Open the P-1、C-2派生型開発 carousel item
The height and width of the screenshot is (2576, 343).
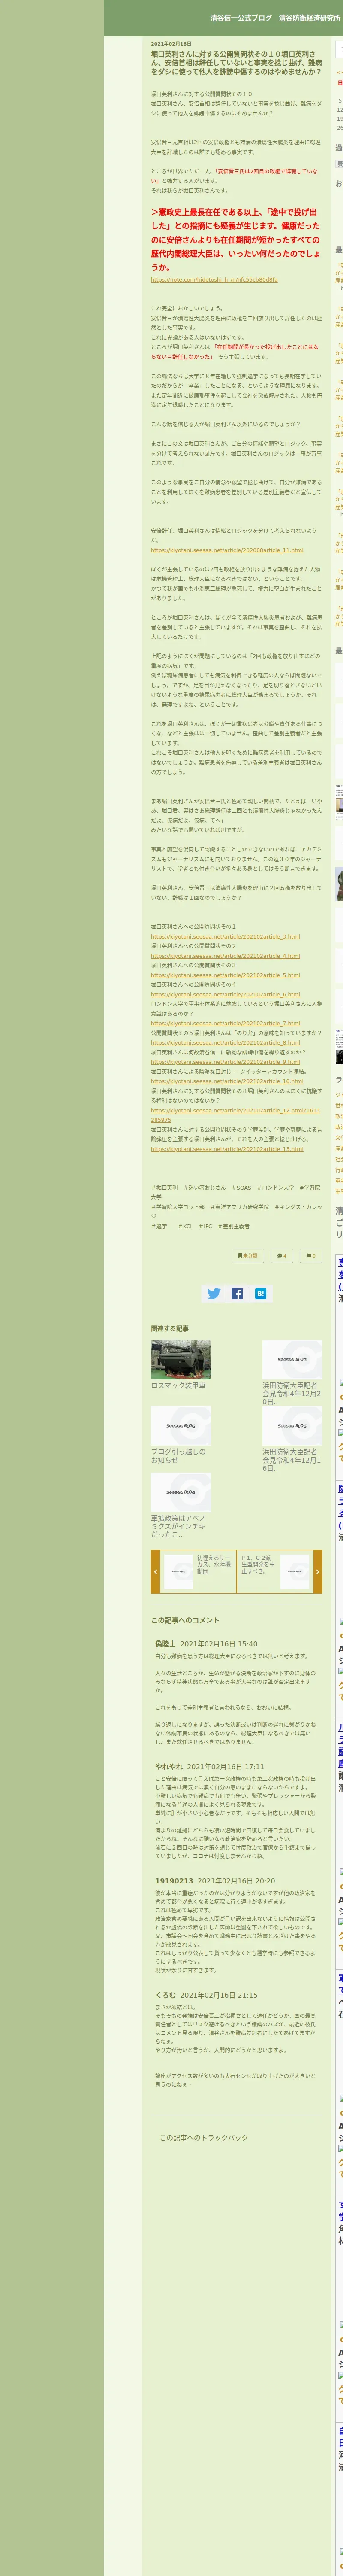[x=275, y=1571]
